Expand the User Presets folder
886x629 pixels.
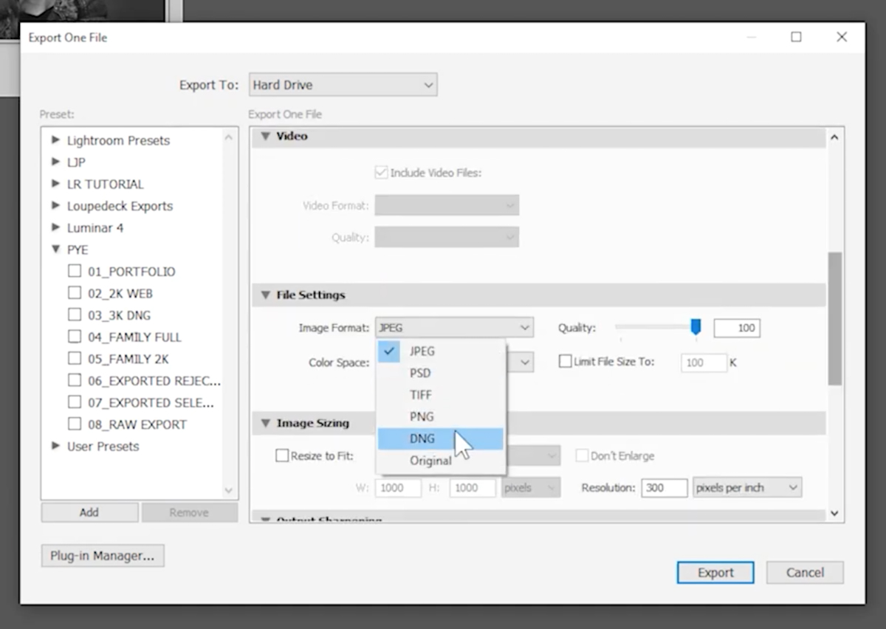[x=55, y=446]
